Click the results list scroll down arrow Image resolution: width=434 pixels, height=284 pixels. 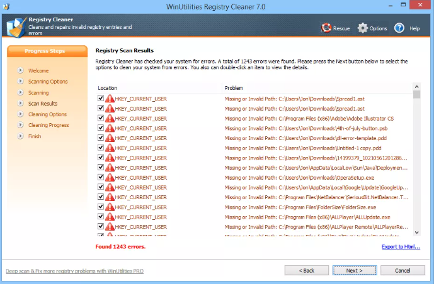coord(416,232)
